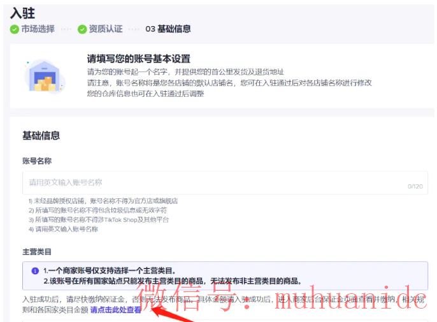Click the 主营类目 field label
Image resolution: width=437 pixels, height=322 pixels.
tap(37, 252)
